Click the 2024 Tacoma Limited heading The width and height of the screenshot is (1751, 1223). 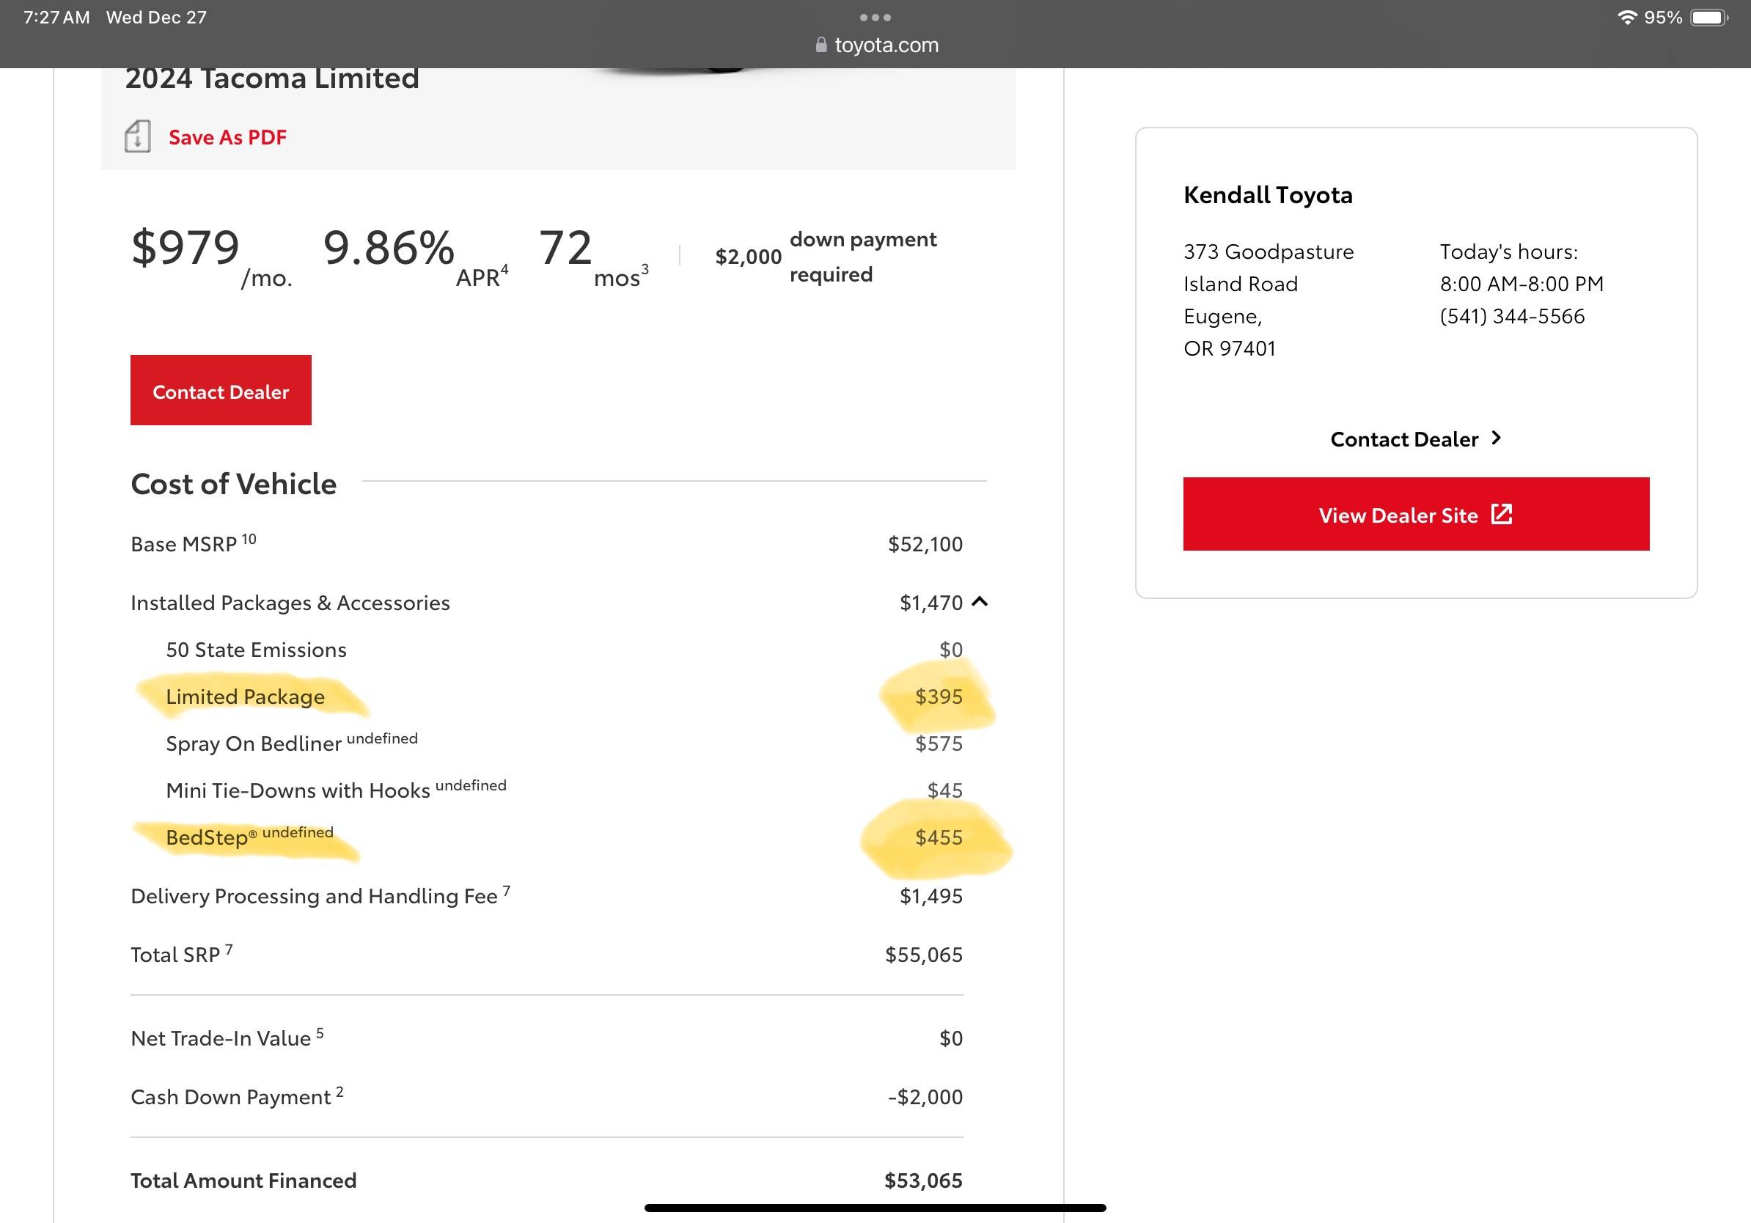pos(272,78)
